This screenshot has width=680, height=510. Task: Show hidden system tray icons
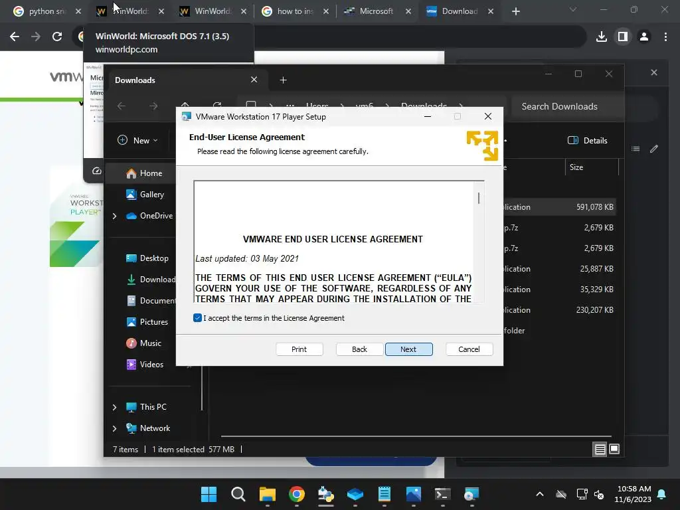539,494
